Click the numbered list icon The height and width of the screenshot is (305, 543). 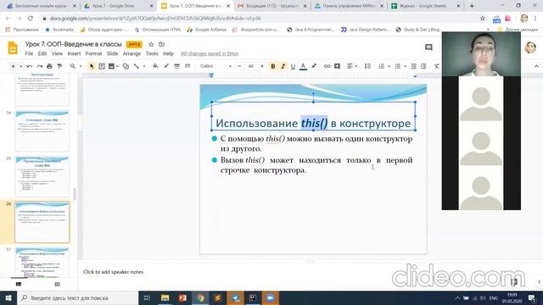click(x=381, y=66)
